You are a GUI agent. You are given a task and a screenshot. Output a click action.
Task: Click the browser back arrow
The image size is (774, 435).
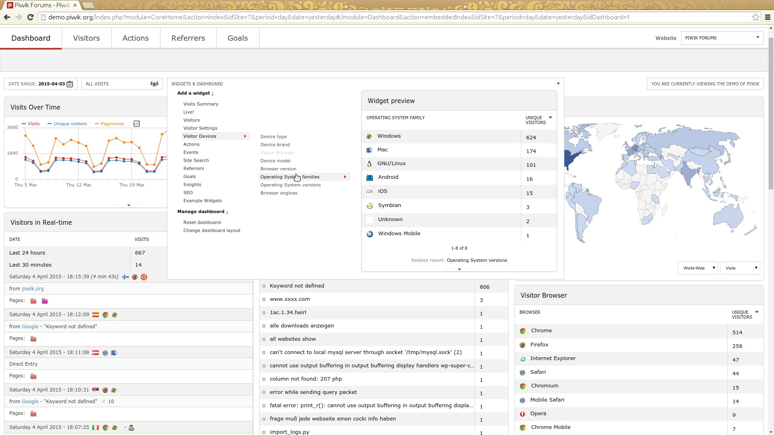[x=7, y=17]
